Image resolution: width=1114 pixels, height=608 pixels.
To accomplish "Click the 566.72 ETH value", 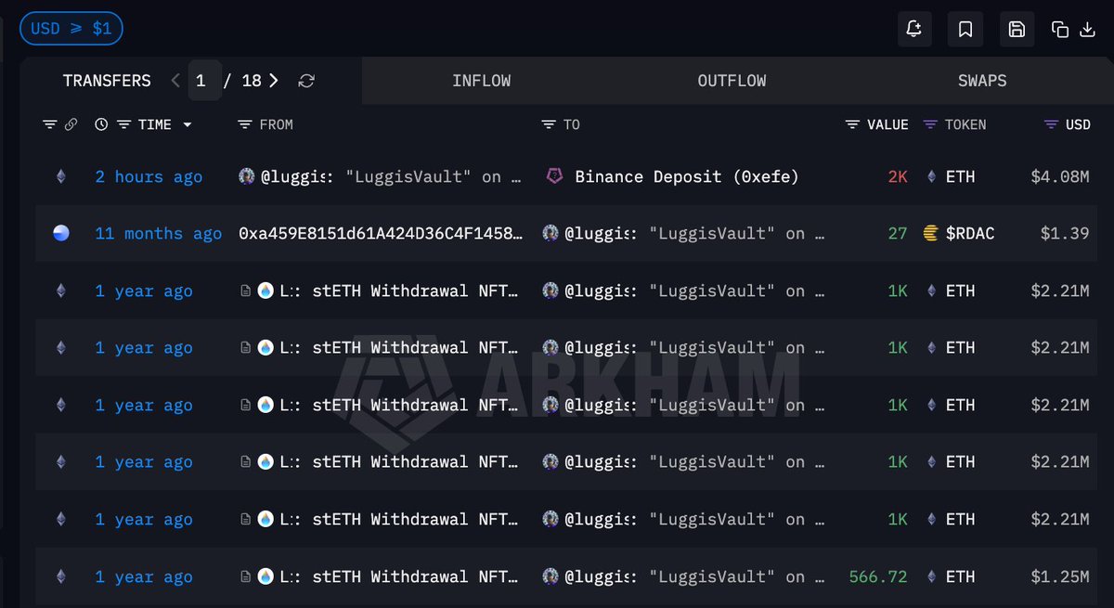I will [x=878, y=576].
